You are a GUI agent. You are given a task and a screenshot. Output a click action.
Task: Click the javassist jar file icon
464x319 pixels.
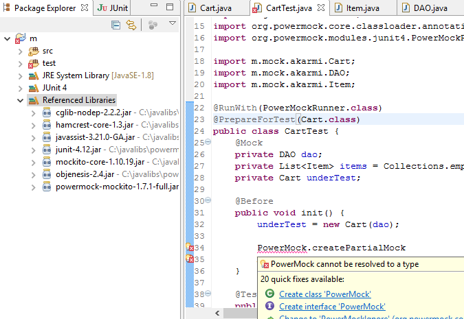point(47,137)
